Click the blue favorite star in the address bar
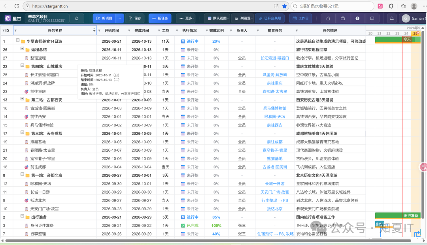Image resolution: width=427 pixels, height=245 pixels. pos(285,6)
